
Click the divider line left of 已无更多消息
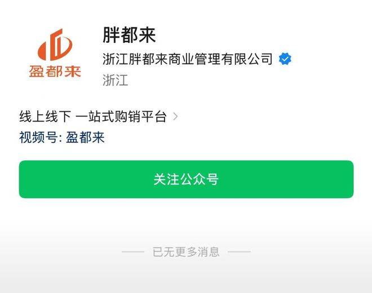pyautogui.click(x=133, y=252)
